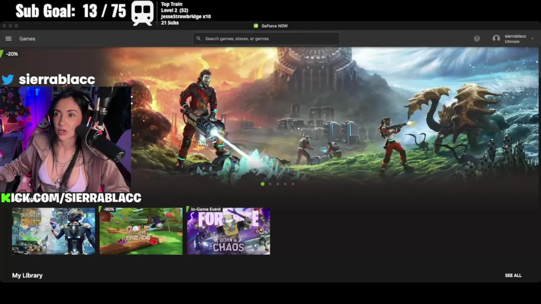Click the GeForce NOW logo in title bar
Screen dimensions: 541x304
tap(256, 26)
